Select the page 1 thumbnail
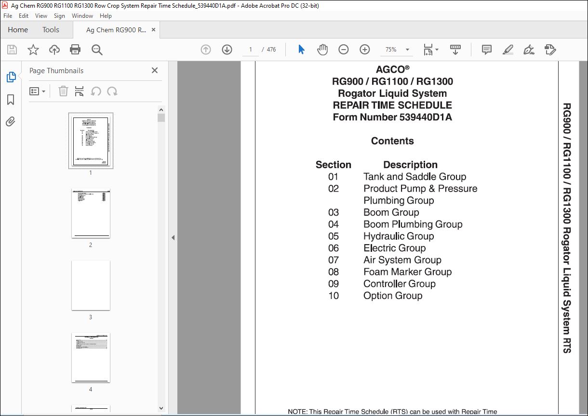Screen dimensions: 588x416 [91, 141]
